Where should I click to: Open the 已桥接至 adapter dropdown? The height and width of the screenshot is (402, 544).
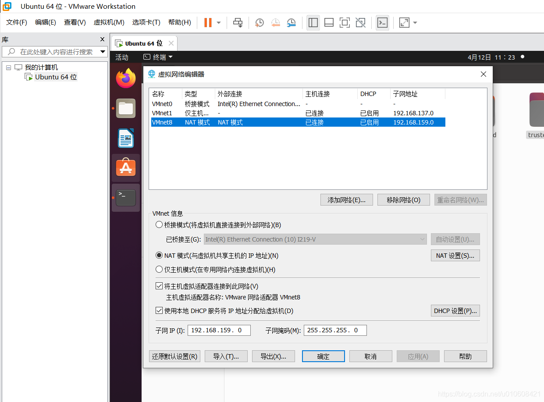tap(315, 239)
